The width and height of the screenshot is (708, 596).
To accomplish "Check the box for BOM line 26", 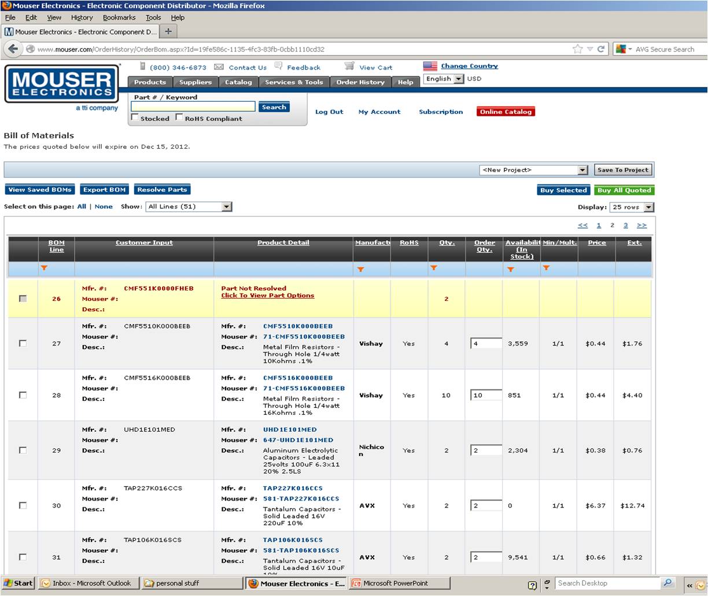I will coord(23,299).
